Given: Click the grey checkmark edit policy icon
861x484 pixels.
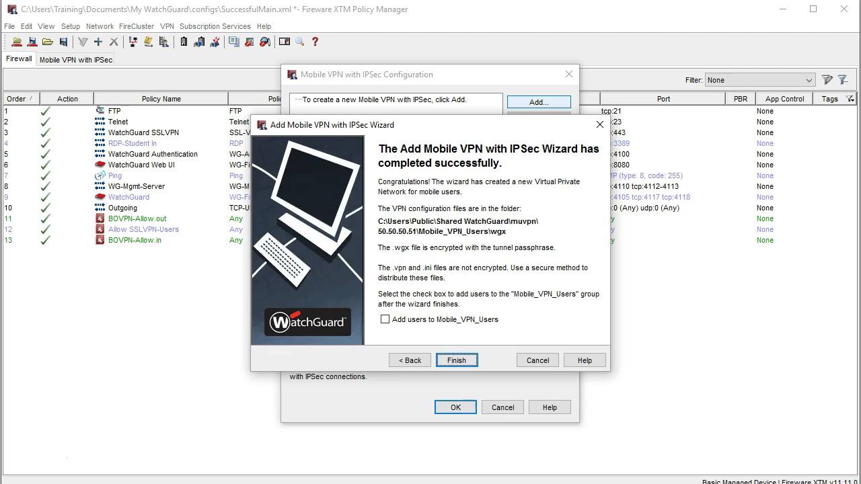Looking at the screenshot, I should [83, 42].
